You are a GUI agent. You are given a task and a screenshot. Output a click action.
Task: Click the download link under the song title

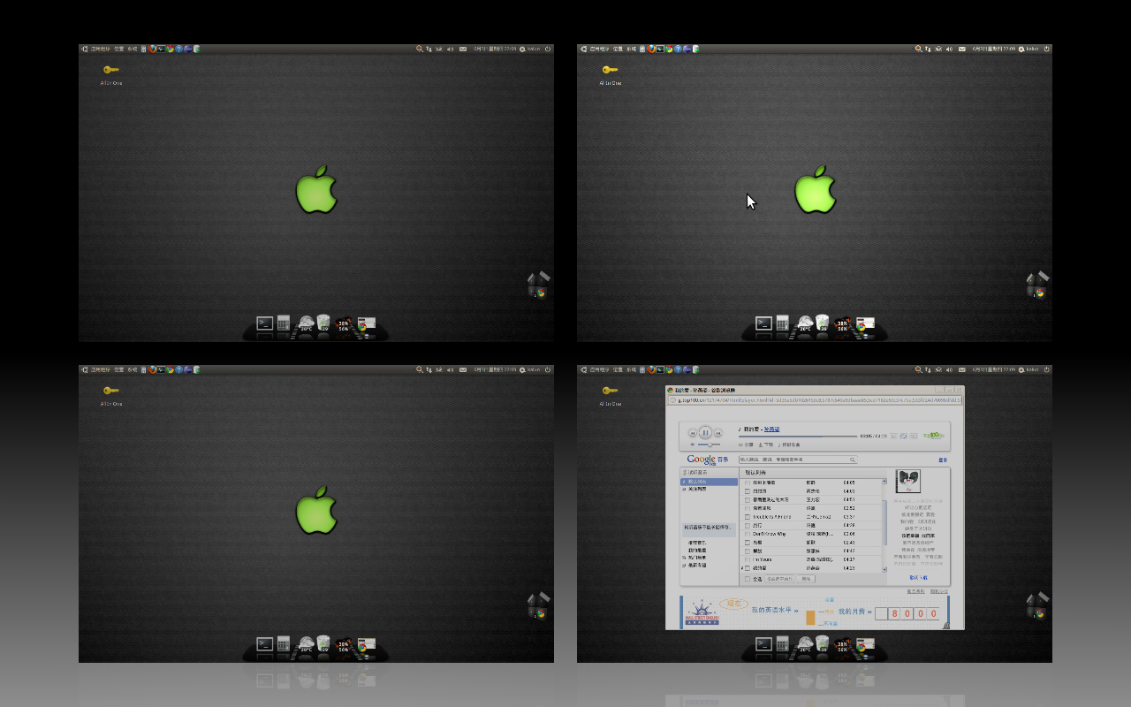(x=766, y=445)
